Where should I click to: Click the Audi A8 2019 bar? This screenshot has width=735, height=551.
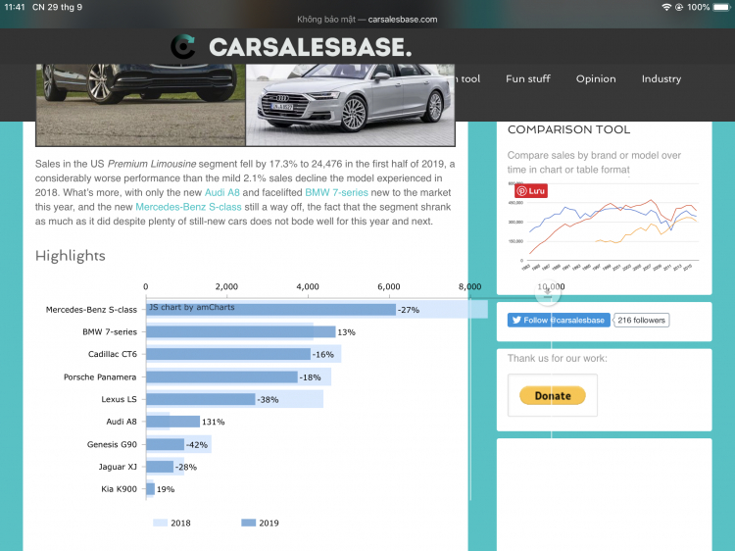pos(172,422)
